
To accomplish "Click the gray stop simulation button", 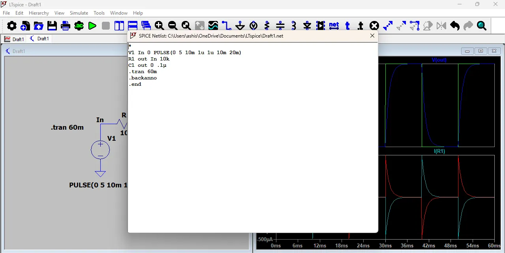I will (x=106, y=26).
